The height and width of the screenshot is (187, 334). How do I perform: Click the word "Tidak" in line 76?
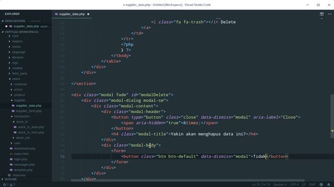[x=260, y=156]
